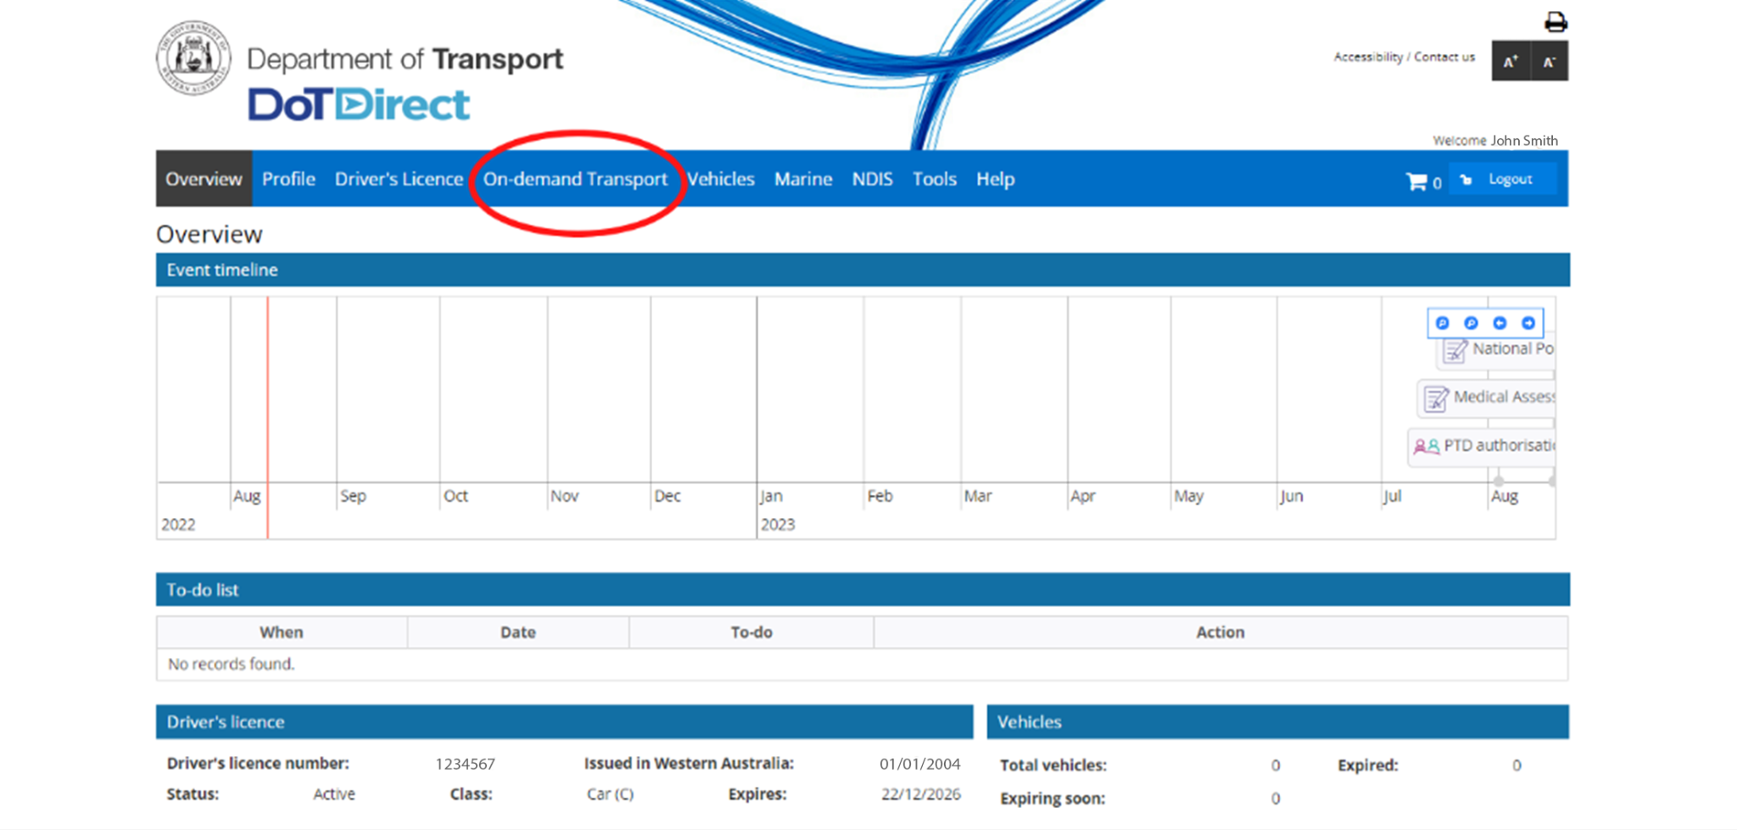Open the Driver's Licence menu
Image resolution: width=1737 pixels, height=830 pixels.
pyautogui.click(x=399, y=179)
